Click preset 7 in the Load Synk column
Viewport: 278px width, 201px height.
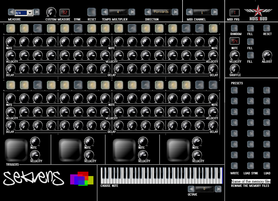click(251, 155)
